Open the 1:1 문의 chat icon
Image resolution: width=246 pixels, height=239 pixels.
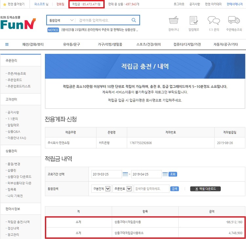click(214, 21)
